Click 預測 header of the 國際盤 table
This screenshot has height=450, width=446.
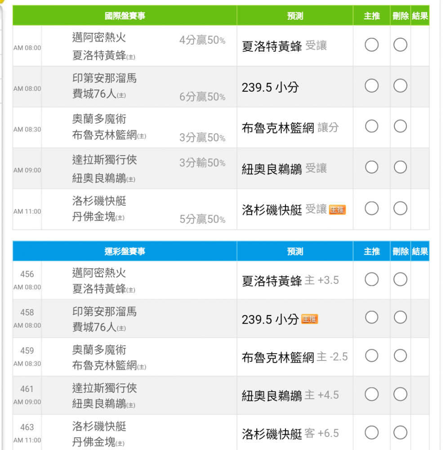click(x=295, y=16)
